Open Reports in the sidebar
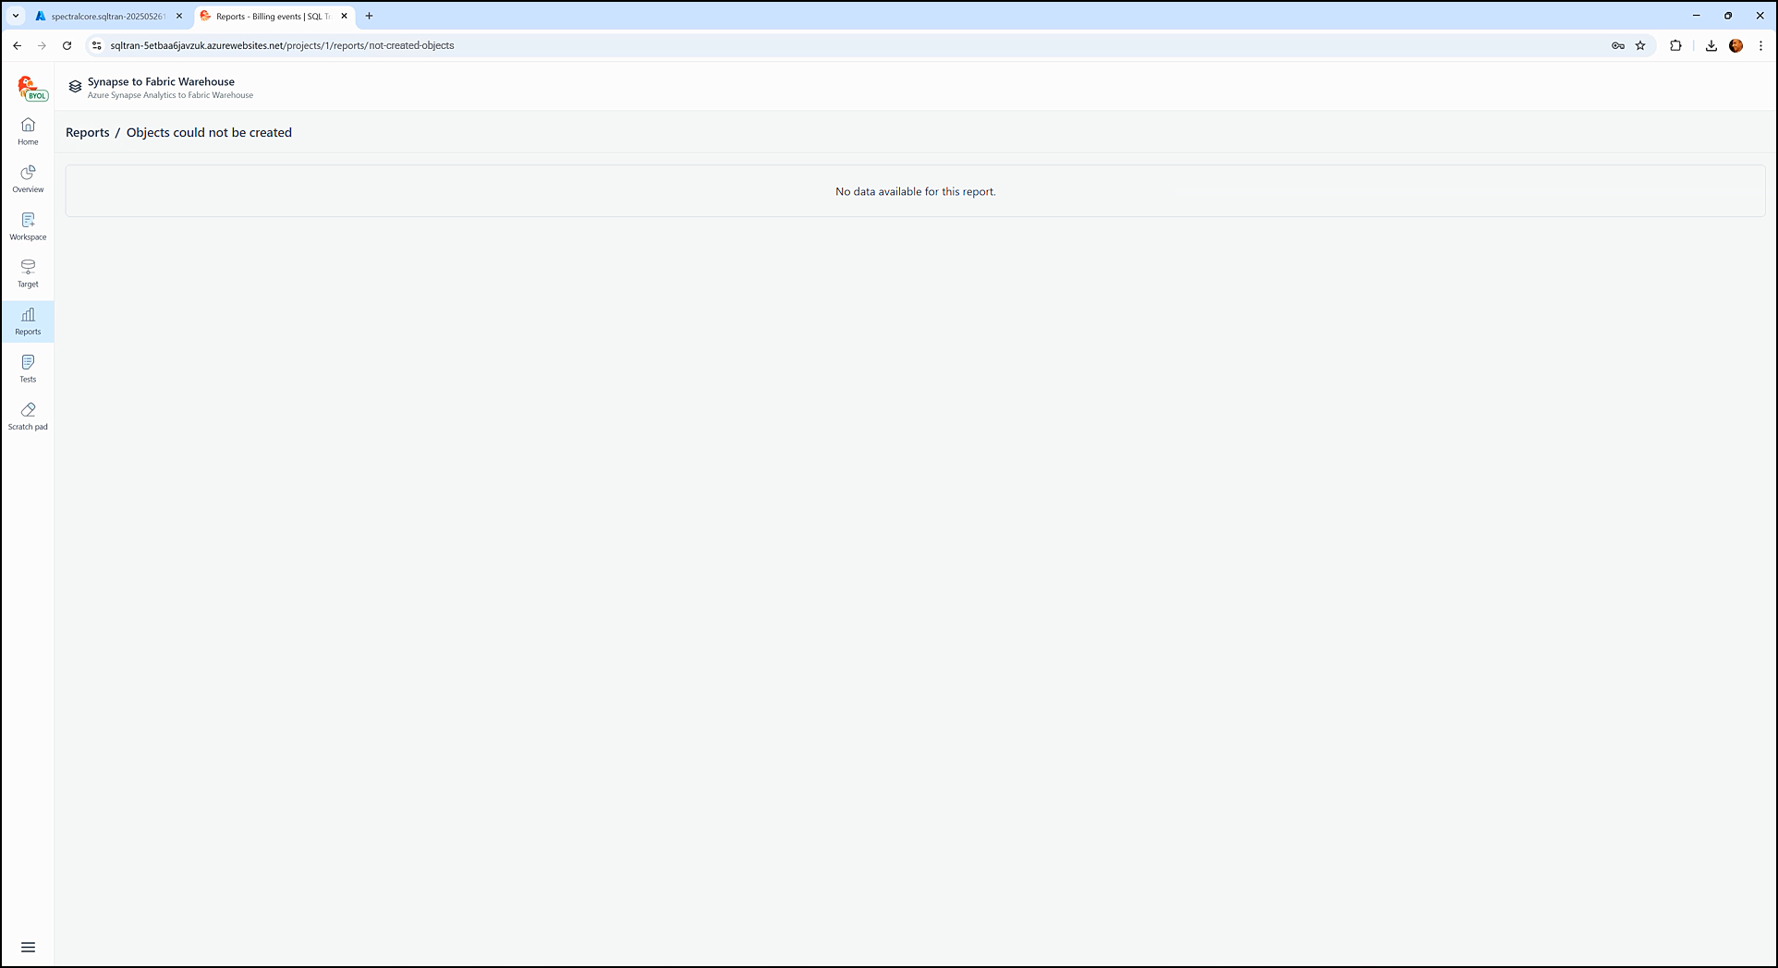The image size is (1778, 968). 28,321
